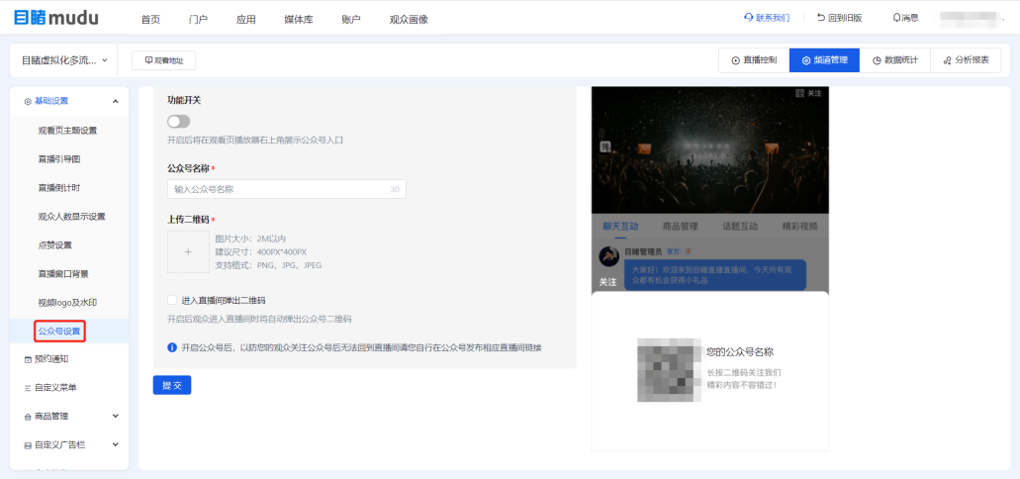This screenshot has height=479, width=1020.
Task: Open the blurred user account menu
Action: click(968, 19)
